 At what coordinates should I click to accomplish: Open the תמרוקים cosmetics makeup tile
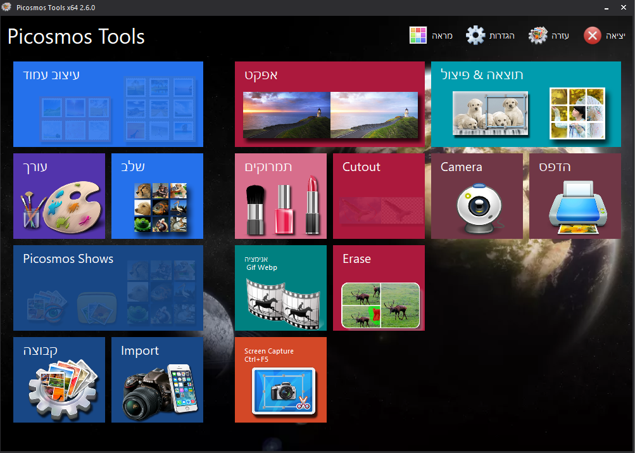click(280, 196)
